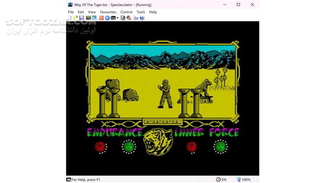The image size is (325, 183).
Task: Pause emulation with the blue pause icon
Action: (107, 18)
